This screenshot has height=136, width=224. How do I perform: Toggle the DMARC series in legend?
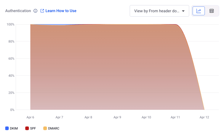tap(53, 128)
